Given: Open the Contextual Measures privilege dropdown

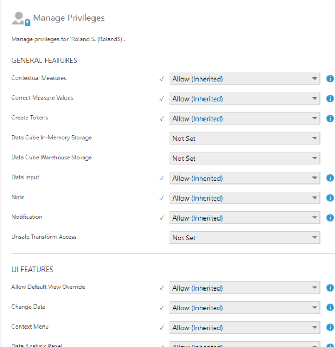Looking at the screenshot, I should tap(244, 79).
